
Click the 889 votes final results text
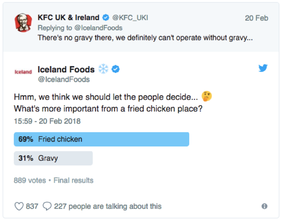click(54, 180)
